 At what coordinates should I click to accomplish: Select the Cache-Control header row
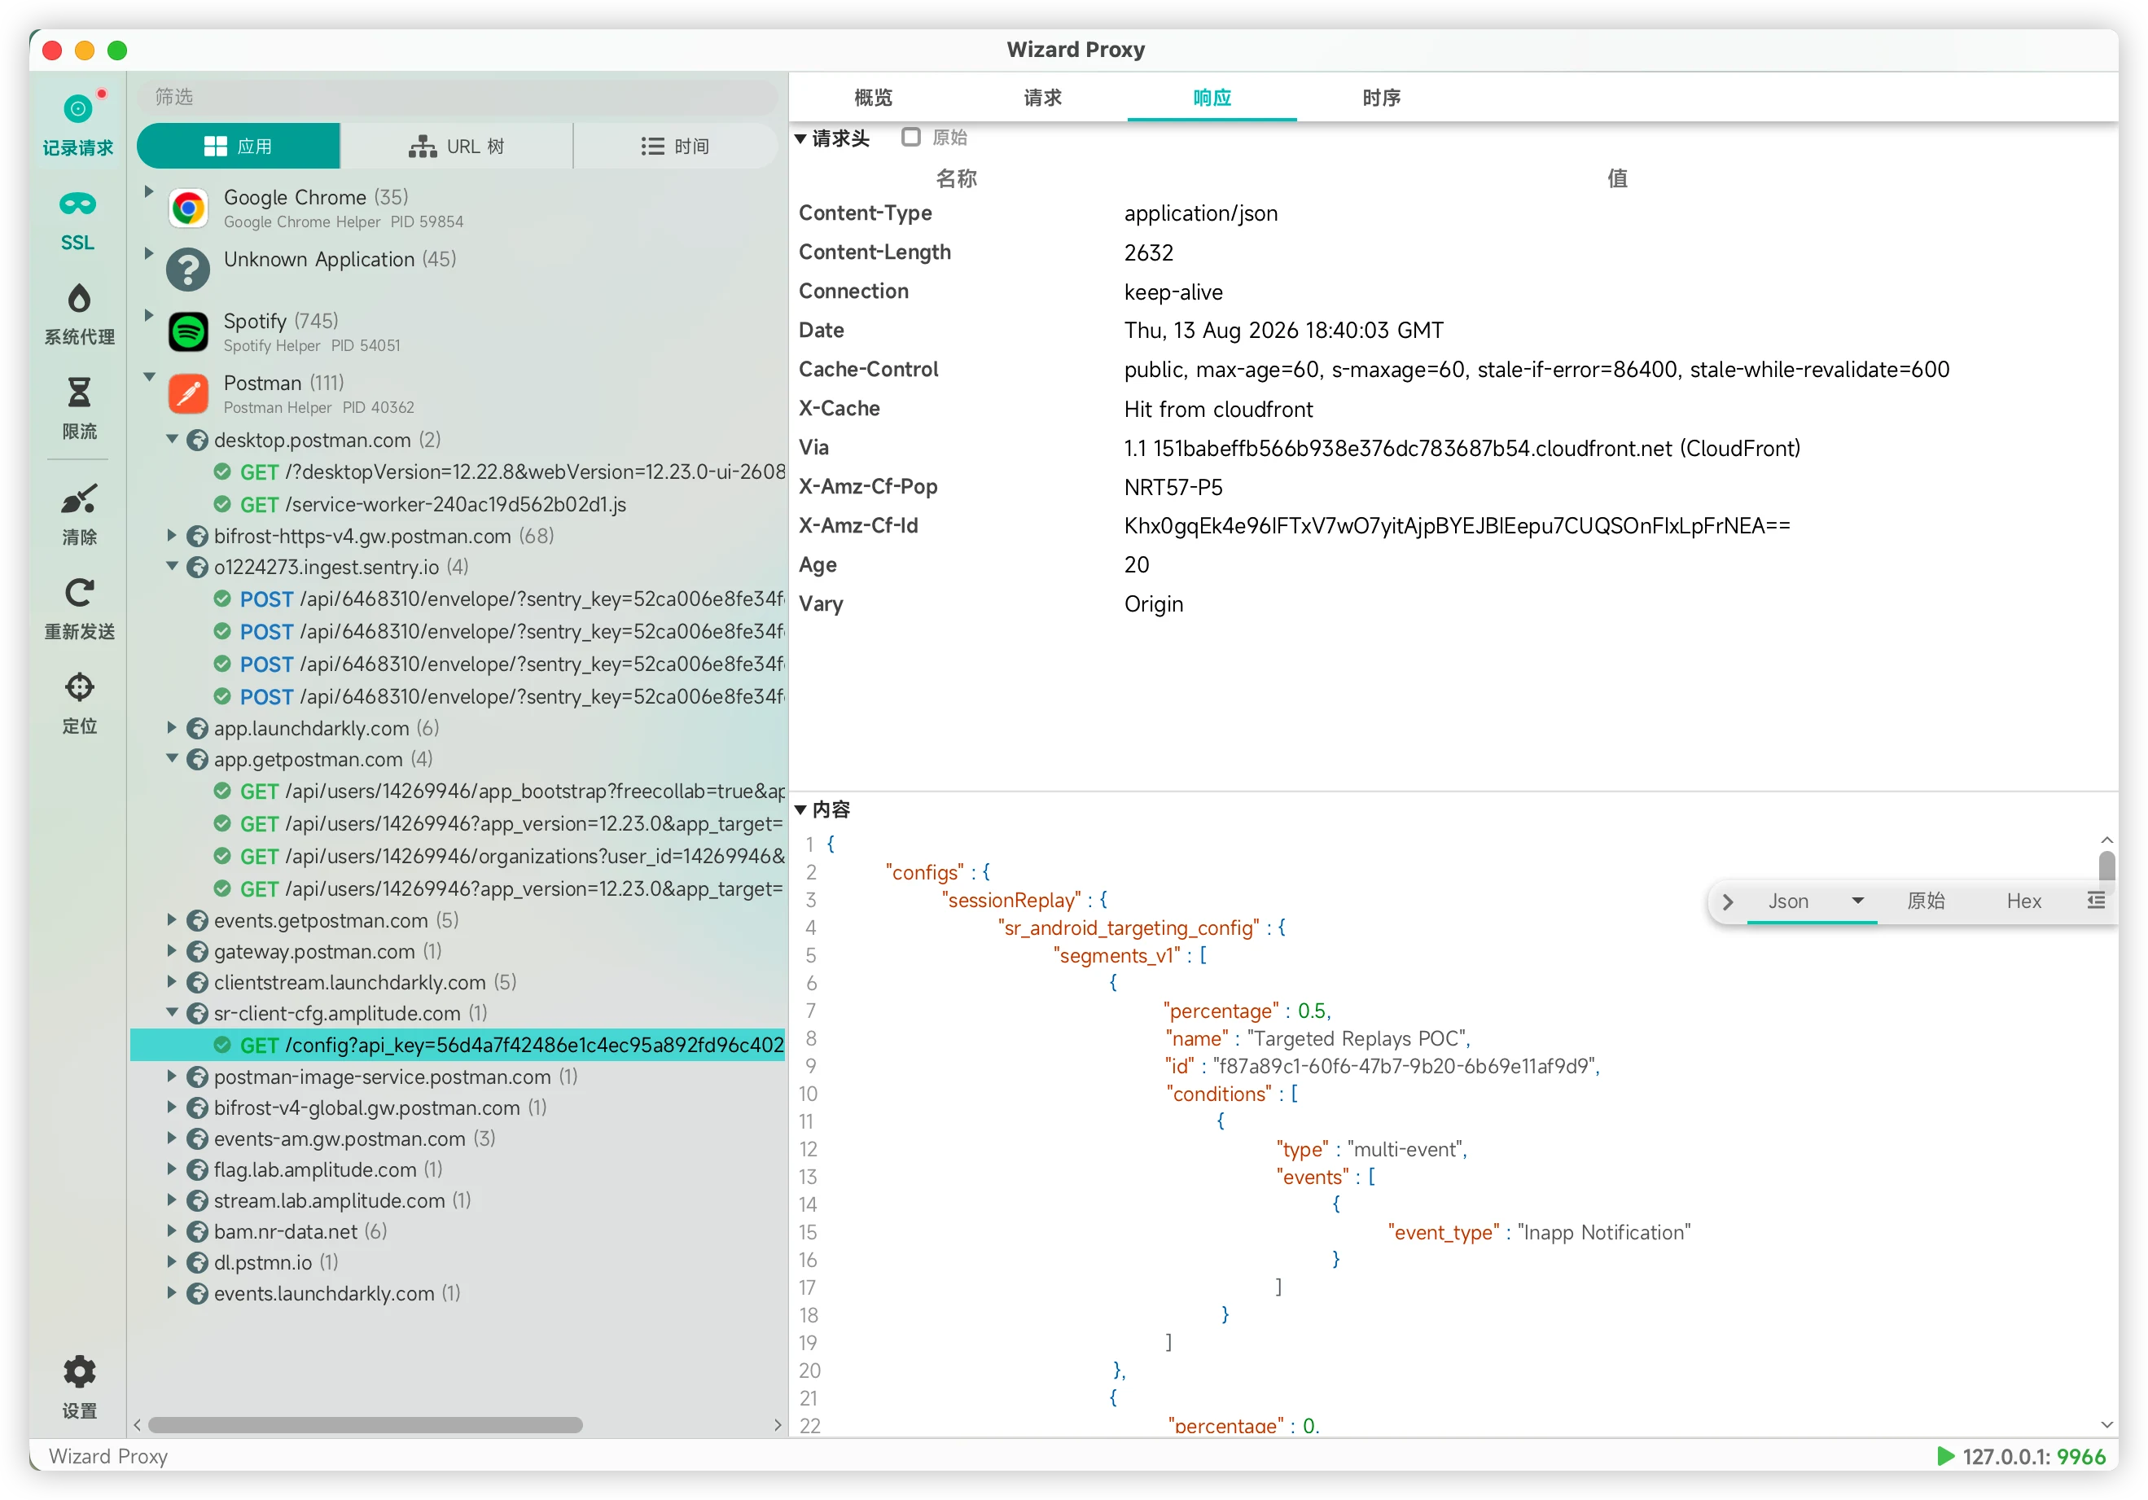(x=1453, y=370)
